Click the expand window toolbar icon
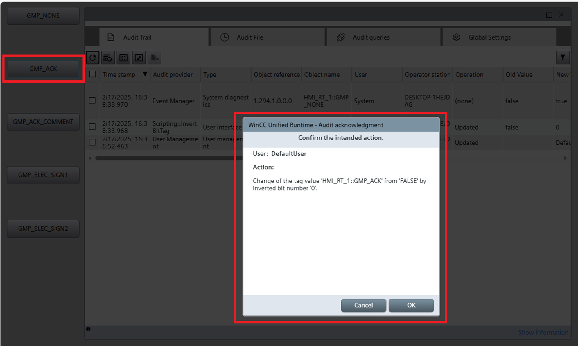578x346 pixels. click(x=139, y=58)
